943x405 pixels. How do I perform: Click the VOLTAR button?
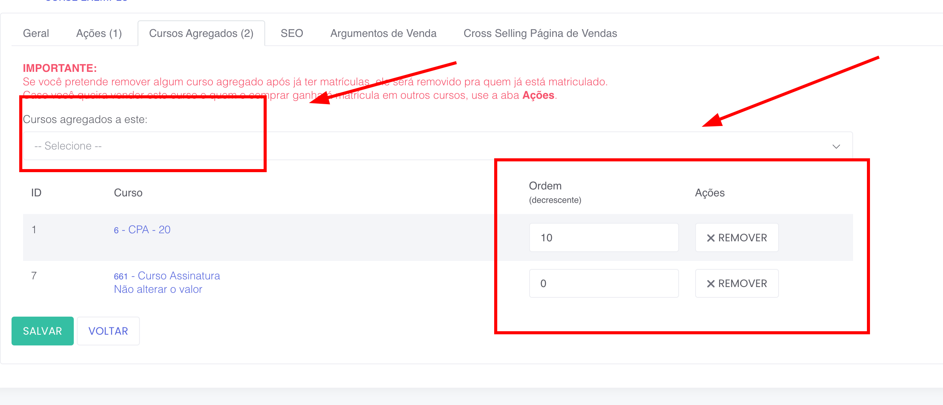(108, 331)
